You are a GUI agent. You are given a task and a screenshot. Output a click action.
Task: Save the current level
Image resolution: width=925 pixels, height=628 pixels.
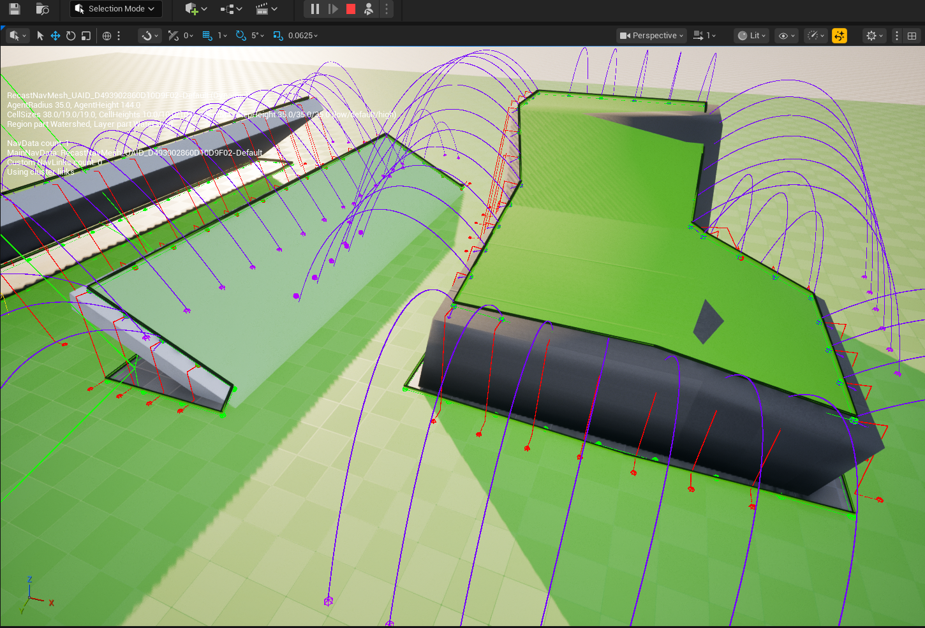coord(14,9)
